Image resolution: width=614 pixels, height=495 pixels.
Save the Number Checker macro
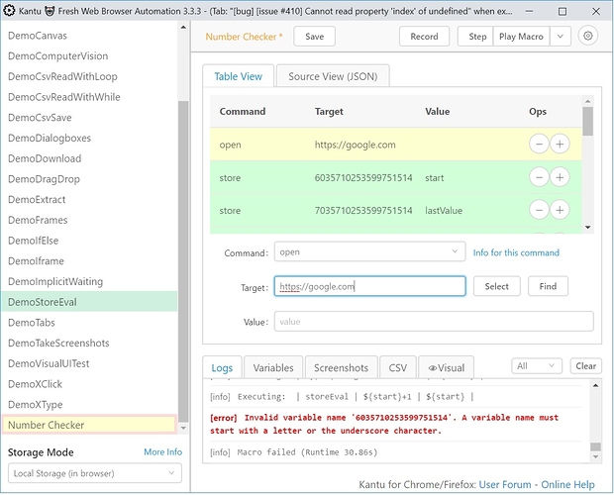[315, 37]
